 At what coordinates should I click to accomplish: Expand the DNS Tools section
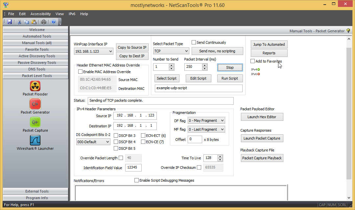pyautogui.click(x=35, y=69)
